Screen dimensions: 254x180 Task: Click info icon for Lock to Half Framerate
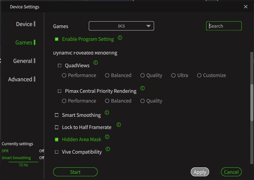click(119, 125)
